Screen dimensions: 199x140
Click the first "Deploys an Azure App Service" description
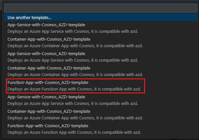(73, 31)
